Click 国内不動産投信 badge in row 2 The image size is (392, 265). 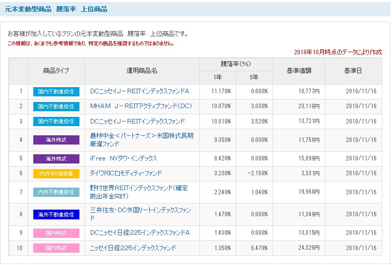[56, 107]
